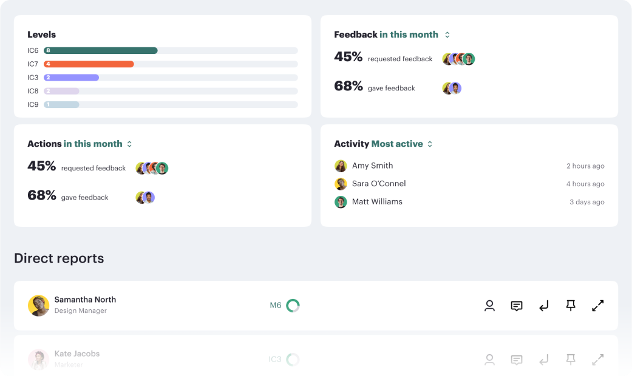Click the IC6 level bar in Levels
The height and width of the screenshot is (376, 632).
[100, 50]
